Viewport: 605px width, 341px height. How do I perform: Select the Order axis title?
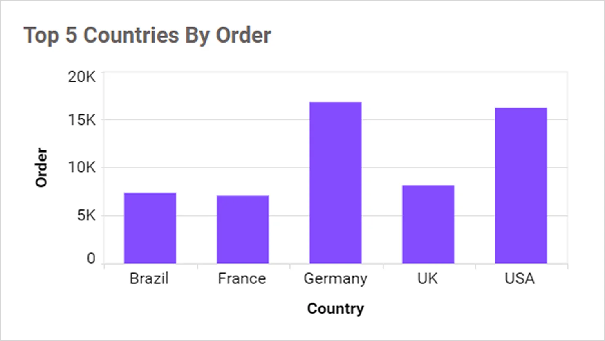click(41, 168)
